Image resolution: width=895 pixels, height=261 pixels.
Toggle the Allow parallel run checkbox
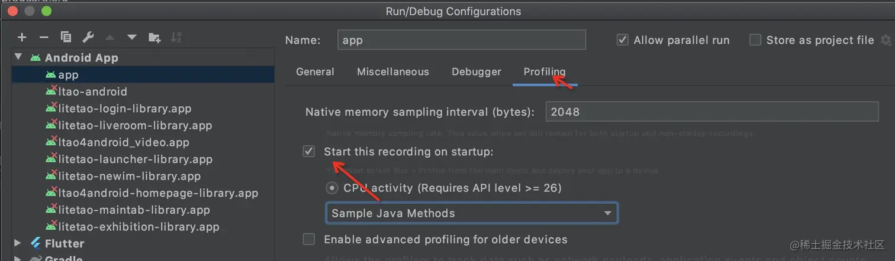(622, 40)
